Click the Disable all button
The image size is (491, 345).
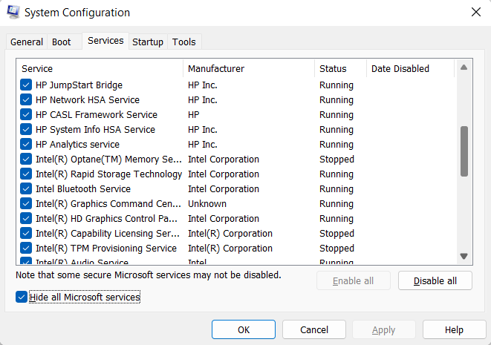coord(435,281)
